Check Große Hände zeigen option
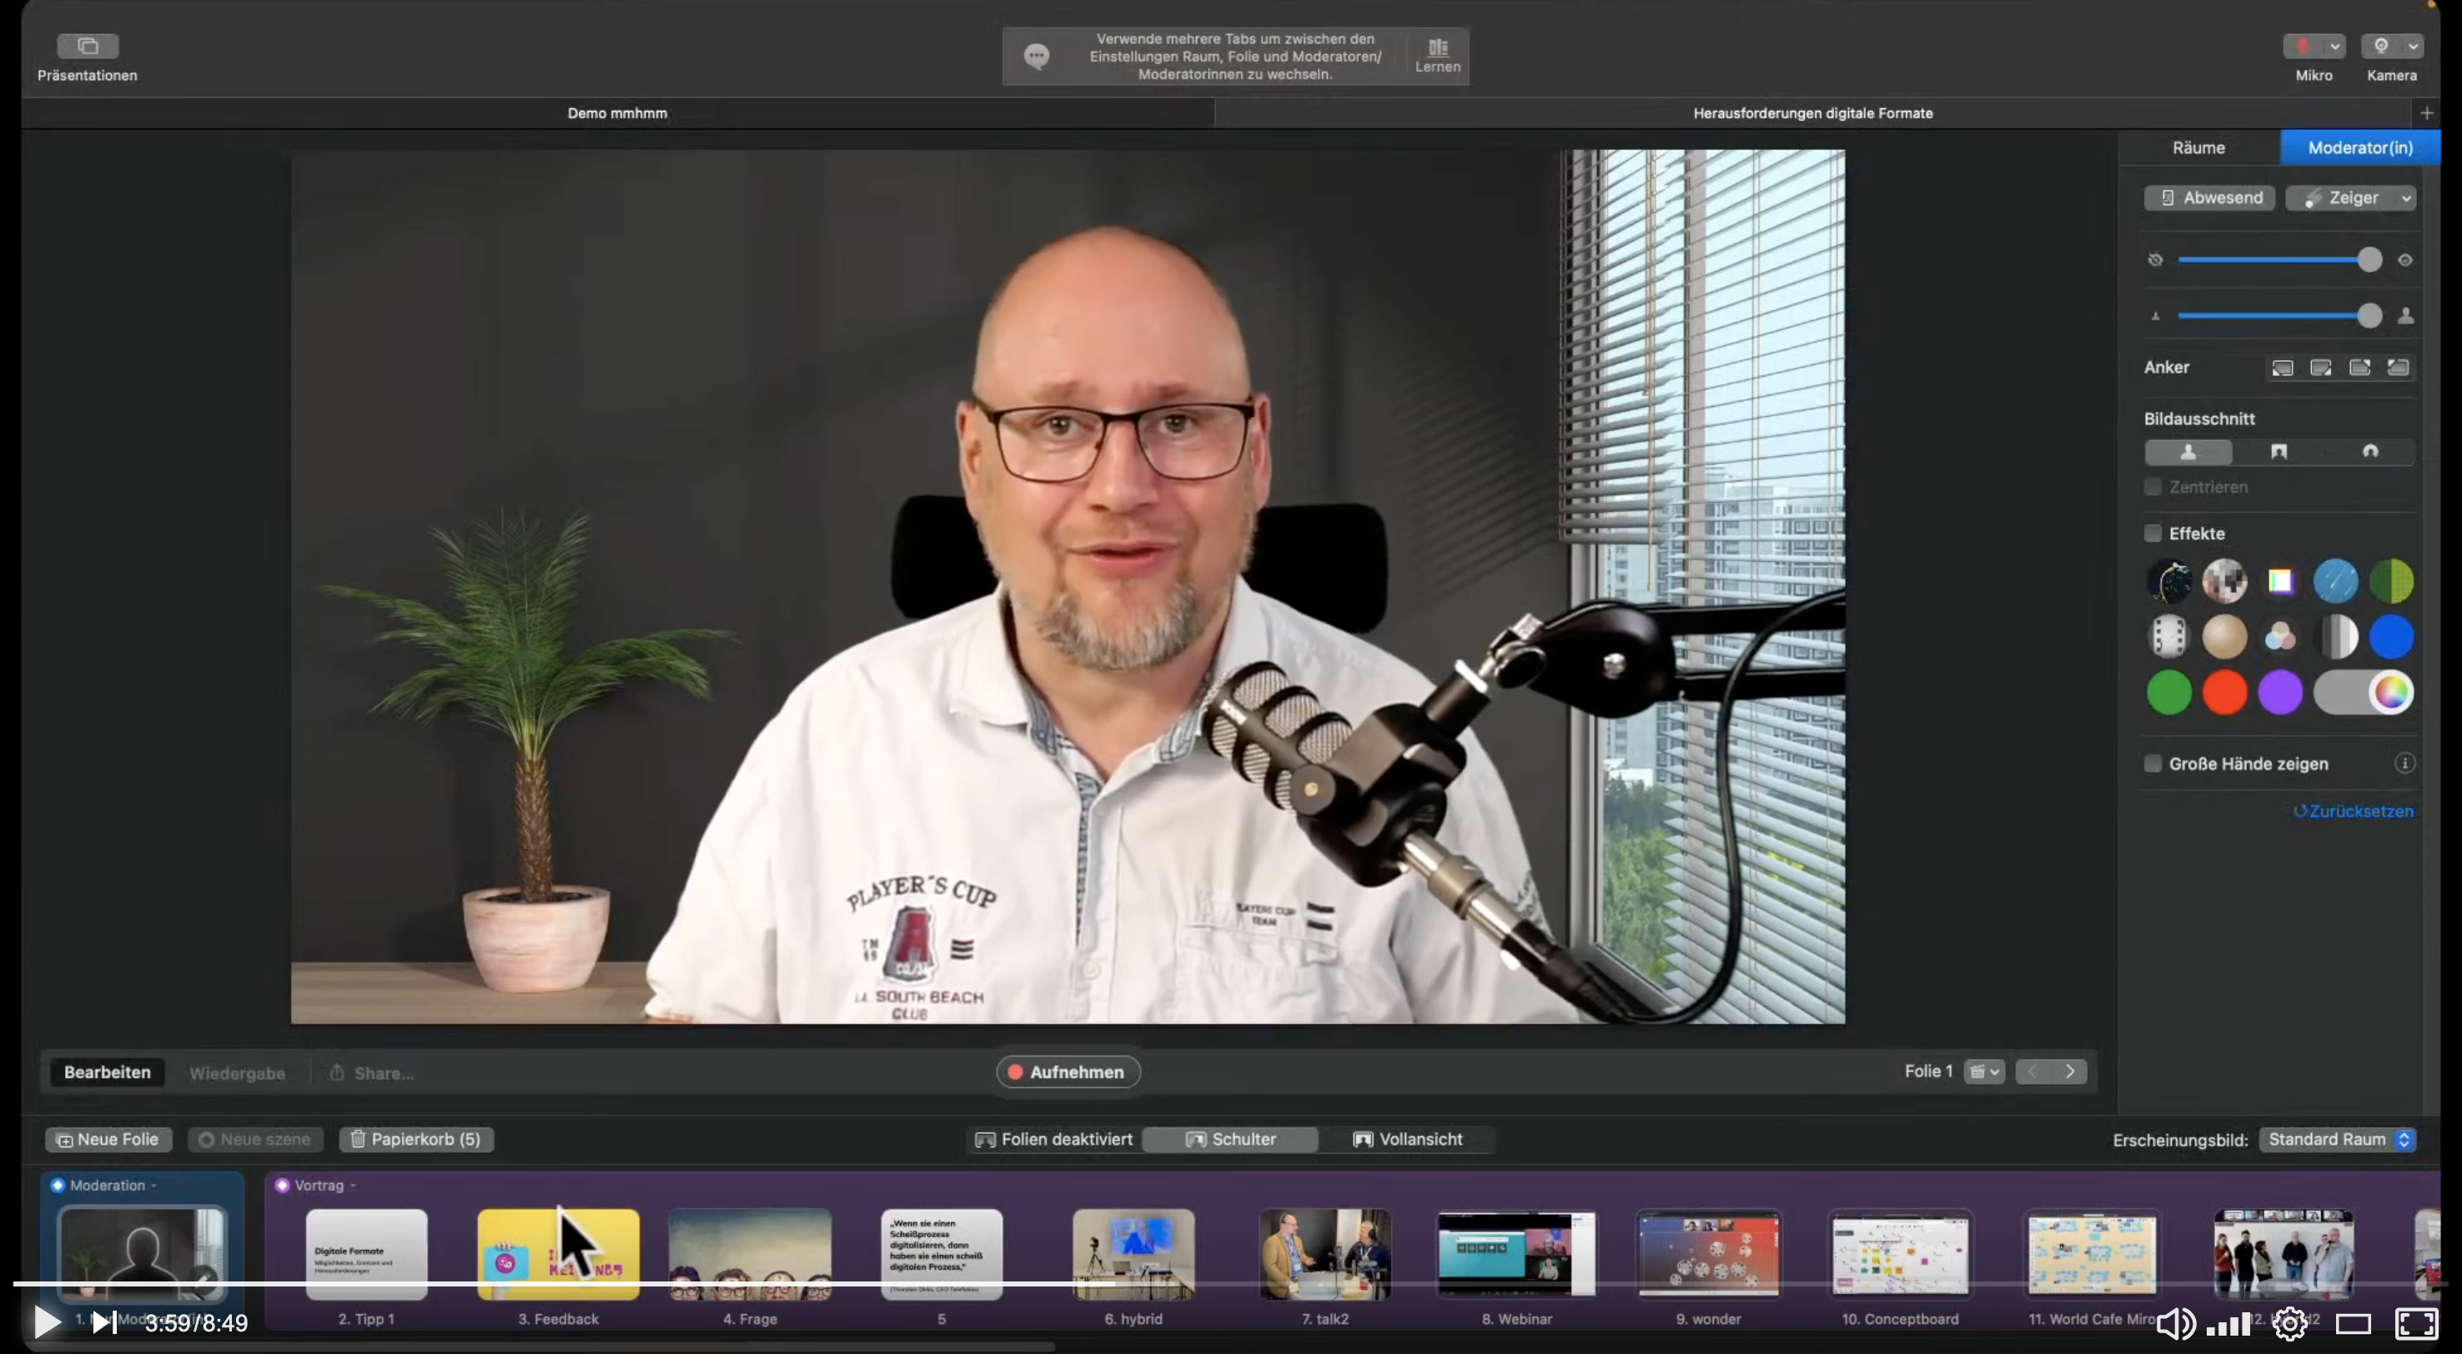The image size is (2462, 1354). pyautogui.click(x=2153, y=763)
